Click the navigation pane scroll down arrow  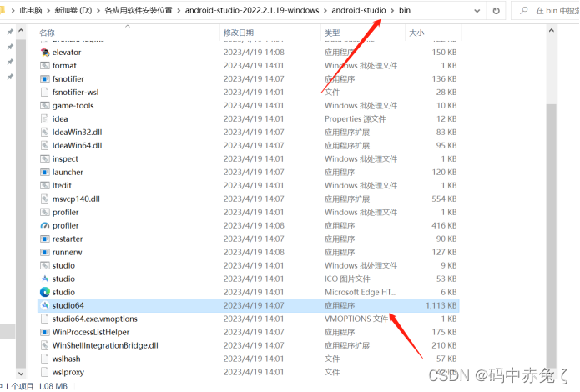[x=21, y=374]
